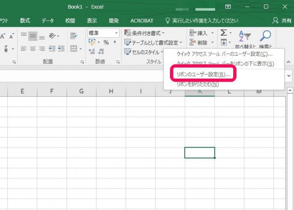Switch to the 表示 ribbon tab

pyautogui.click(x=92, y=21)
